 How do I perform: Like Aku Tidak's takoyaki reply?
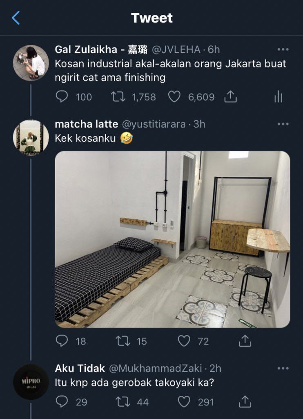(x=184, y=402)
